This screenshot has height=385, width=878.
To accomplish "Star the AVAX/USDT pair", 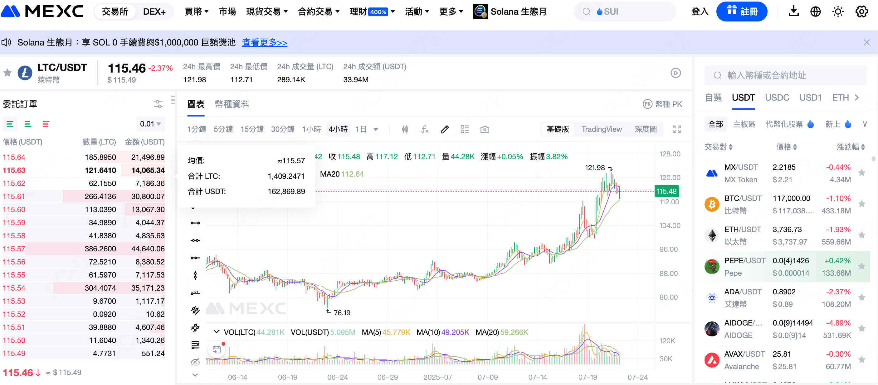I will point(862,360).
